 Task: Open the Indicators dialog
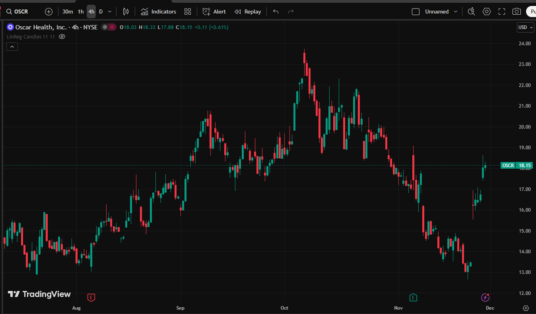click(159, 12)
